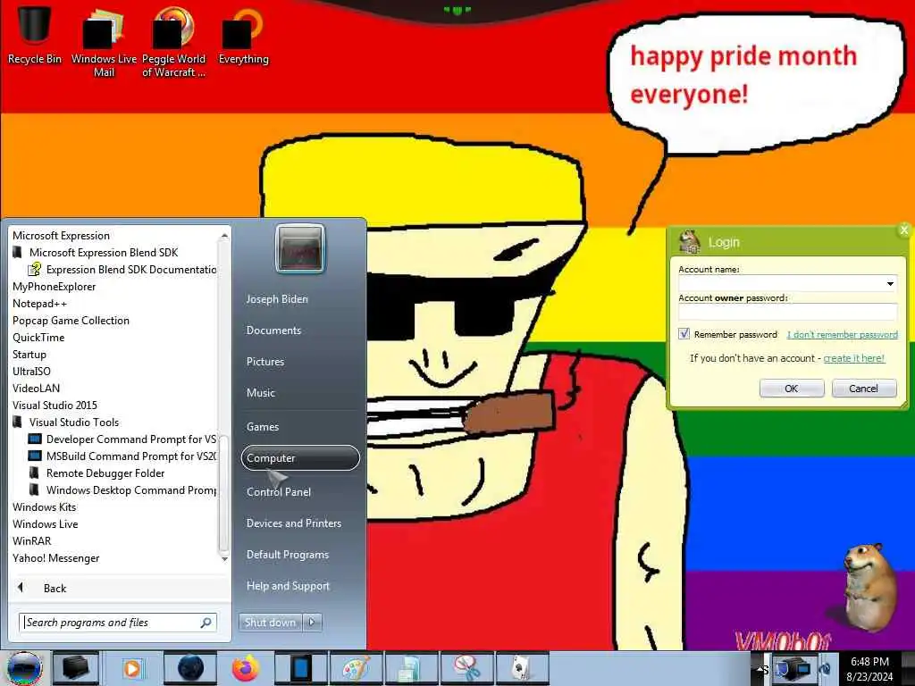Open Developer Command Prompt for VS
This screenshot has height=686, width=915.
coord(122,439)
